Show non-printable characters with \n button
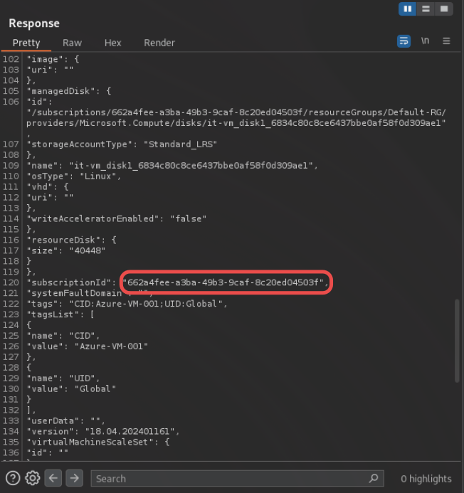 point(425,41)
